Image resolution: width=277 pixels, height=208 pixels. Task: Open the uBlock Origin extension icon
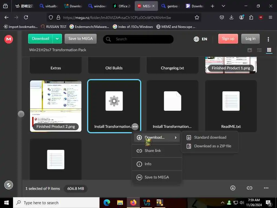(x=261, y=17)
